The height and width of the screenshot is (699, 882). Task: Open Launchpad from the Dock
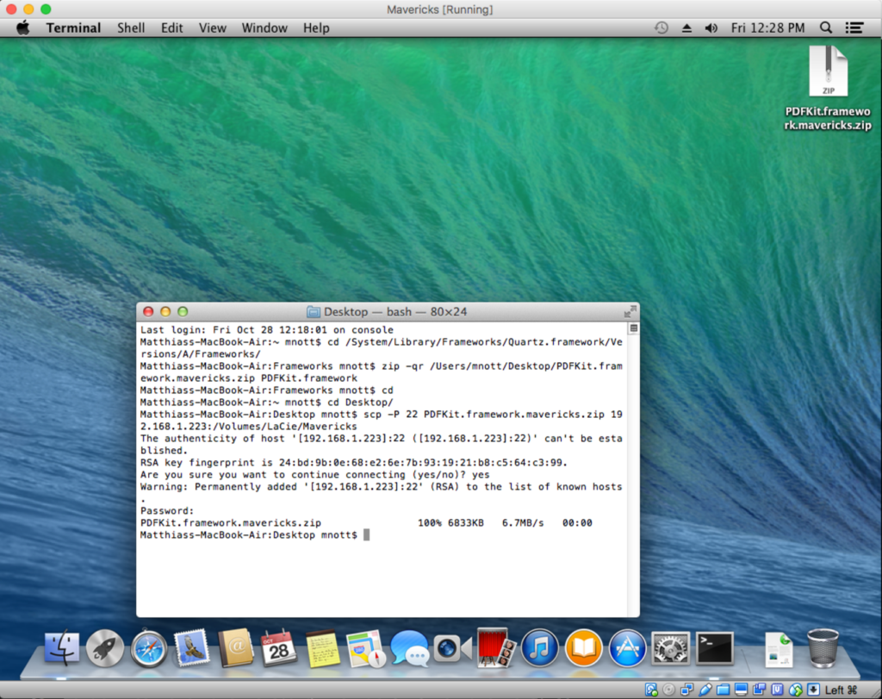[105, 647]
